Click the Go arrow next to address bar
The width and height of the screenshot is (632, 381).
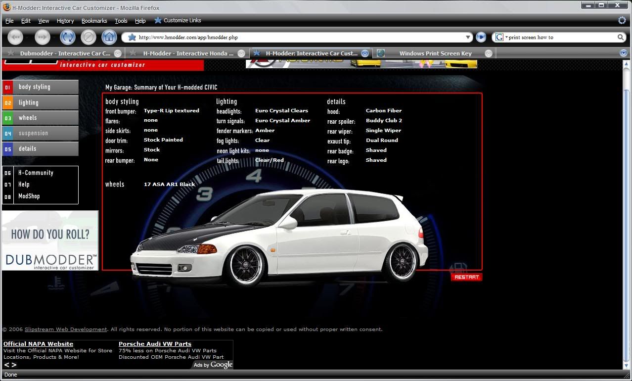click(x=481, y=37)
